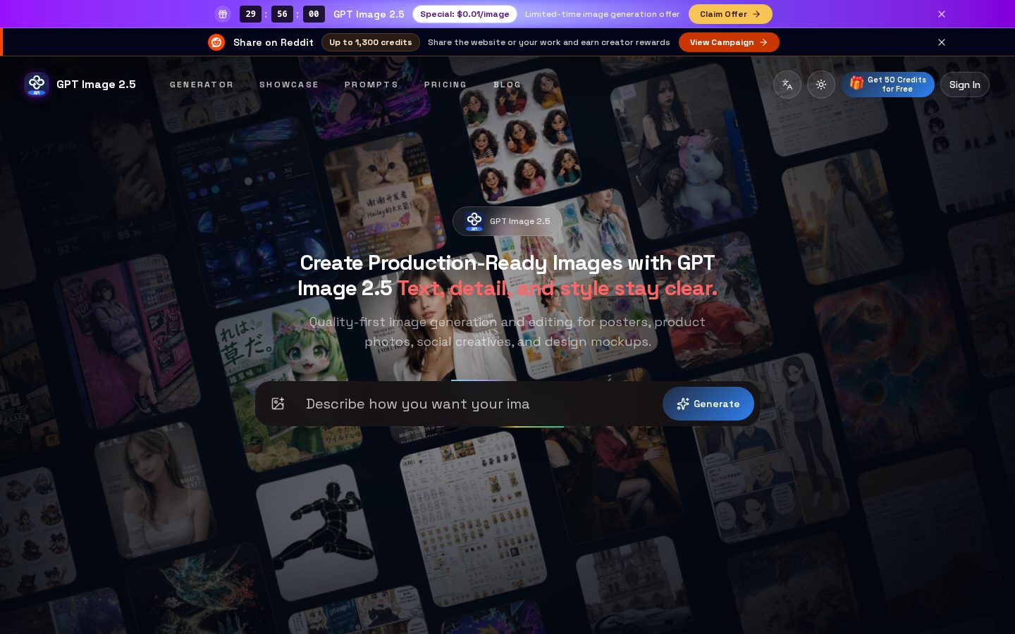
Task: Click the Share on Reddit text
Action: pos(273,42)
